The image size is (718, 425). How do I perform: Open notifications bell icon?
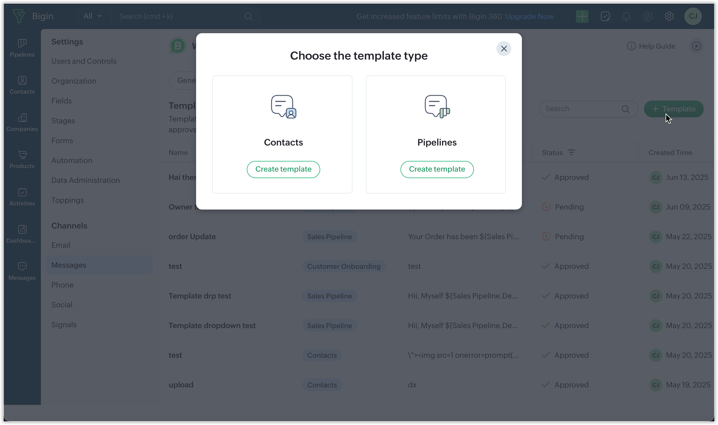coord(626,16)
